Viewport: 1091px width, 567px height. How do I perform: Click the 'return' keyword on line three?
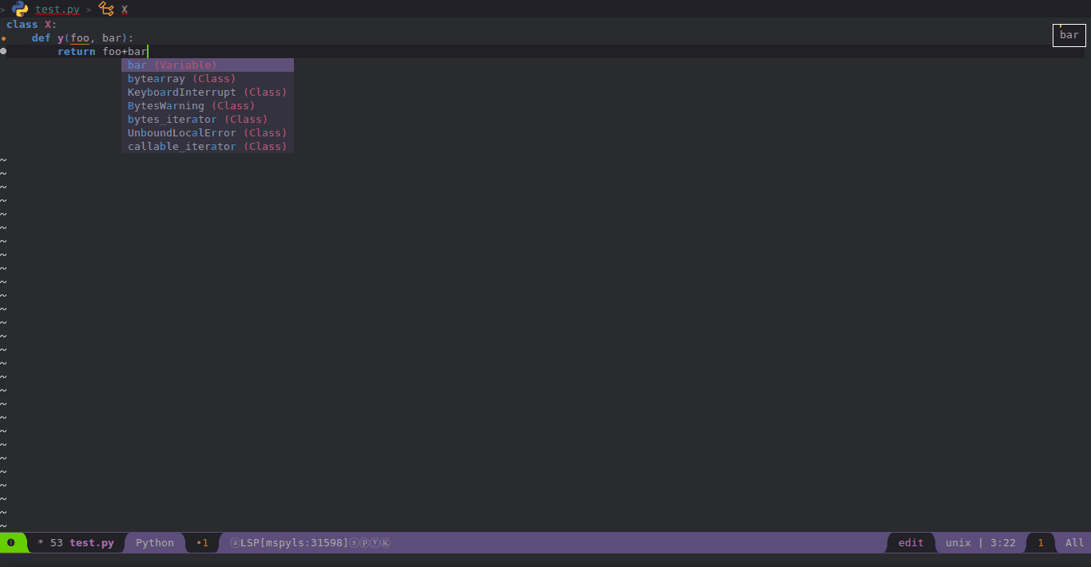click(77, 51)
